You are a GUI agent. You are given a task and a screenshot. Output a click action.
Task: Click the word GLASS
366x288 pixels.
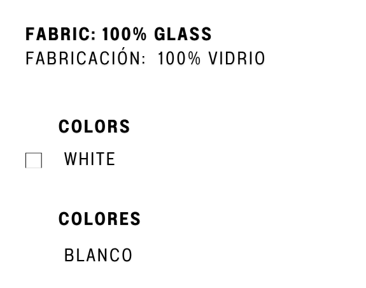point(183,34)
